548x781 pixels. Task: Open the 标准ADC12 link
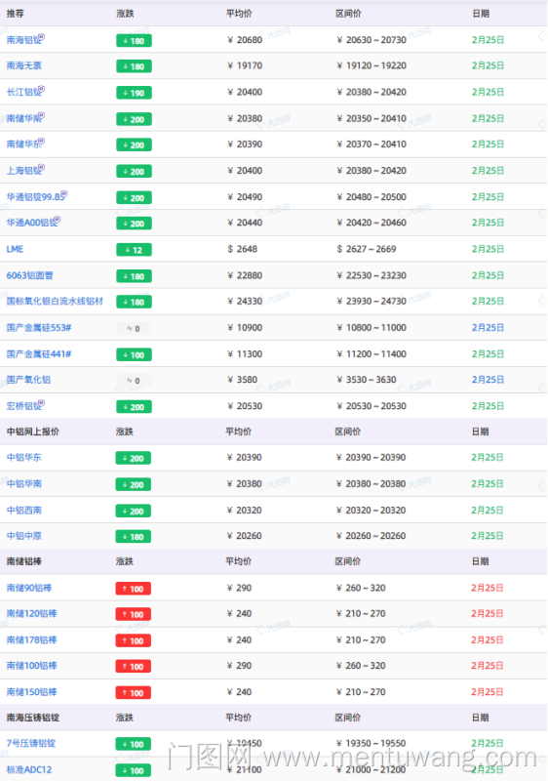point(29,770)
